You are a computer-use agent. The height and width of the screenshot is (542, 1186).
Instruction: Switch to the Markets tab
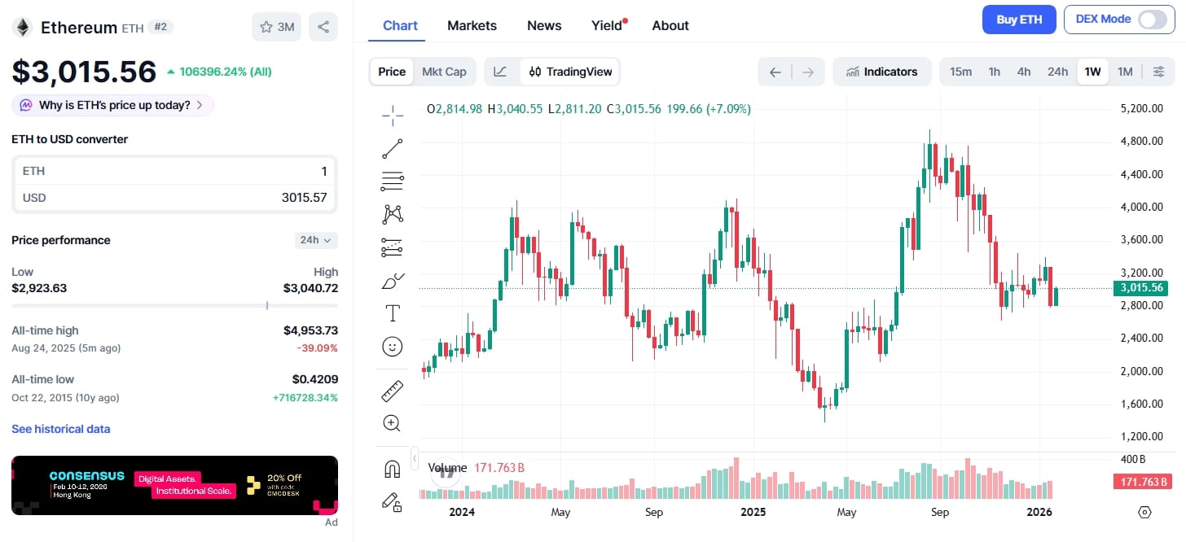point(472,25)
